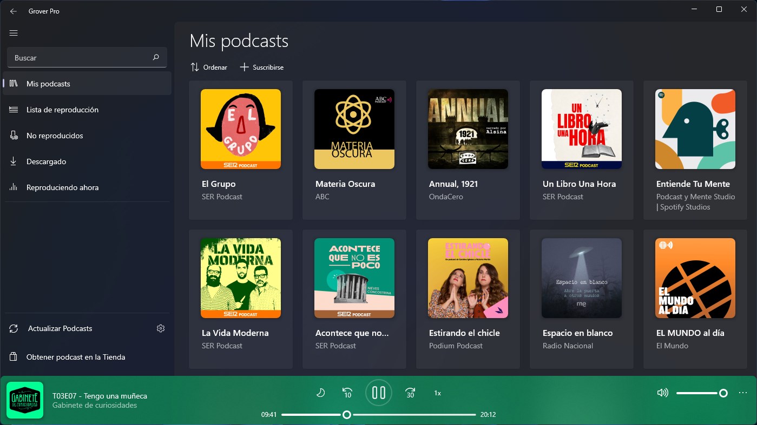Click episode title T03E07 - Tengo una muñeca
Screen dimensions: 757x425
100,396
